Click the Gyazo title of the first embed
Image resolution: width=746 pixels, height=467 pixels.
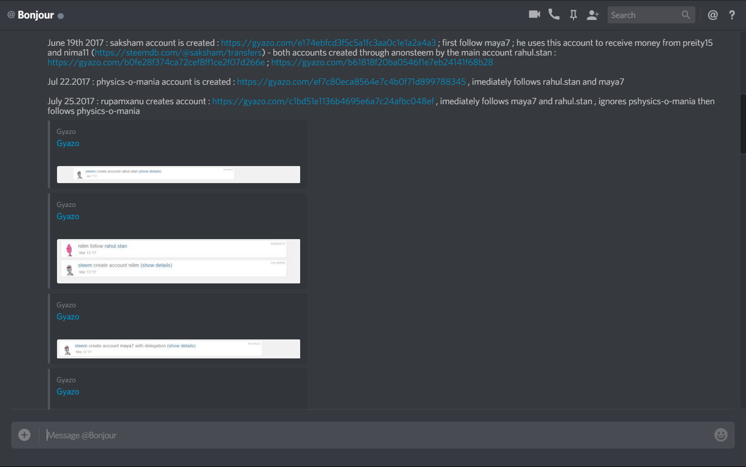(68, 143)
